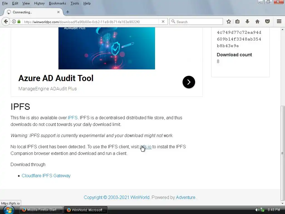Switch to WinWorld: Microsoft taskbar window
The height and width of the screenshot is (214, 285).
click(86, 210)
